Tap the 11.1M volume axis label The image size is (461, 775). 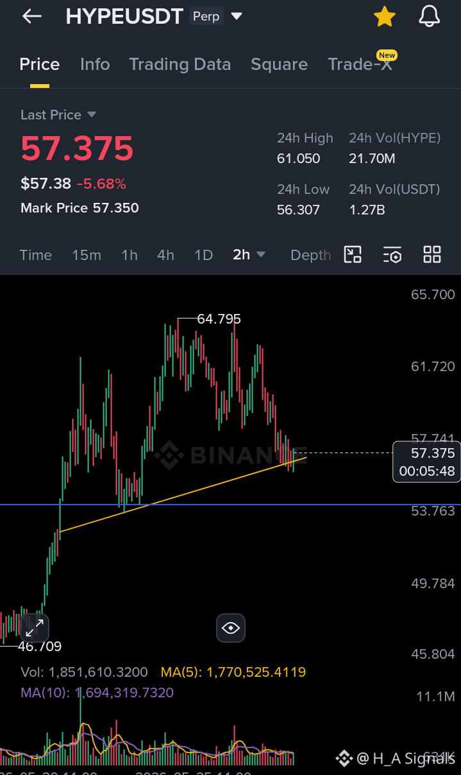pos(435,697)
